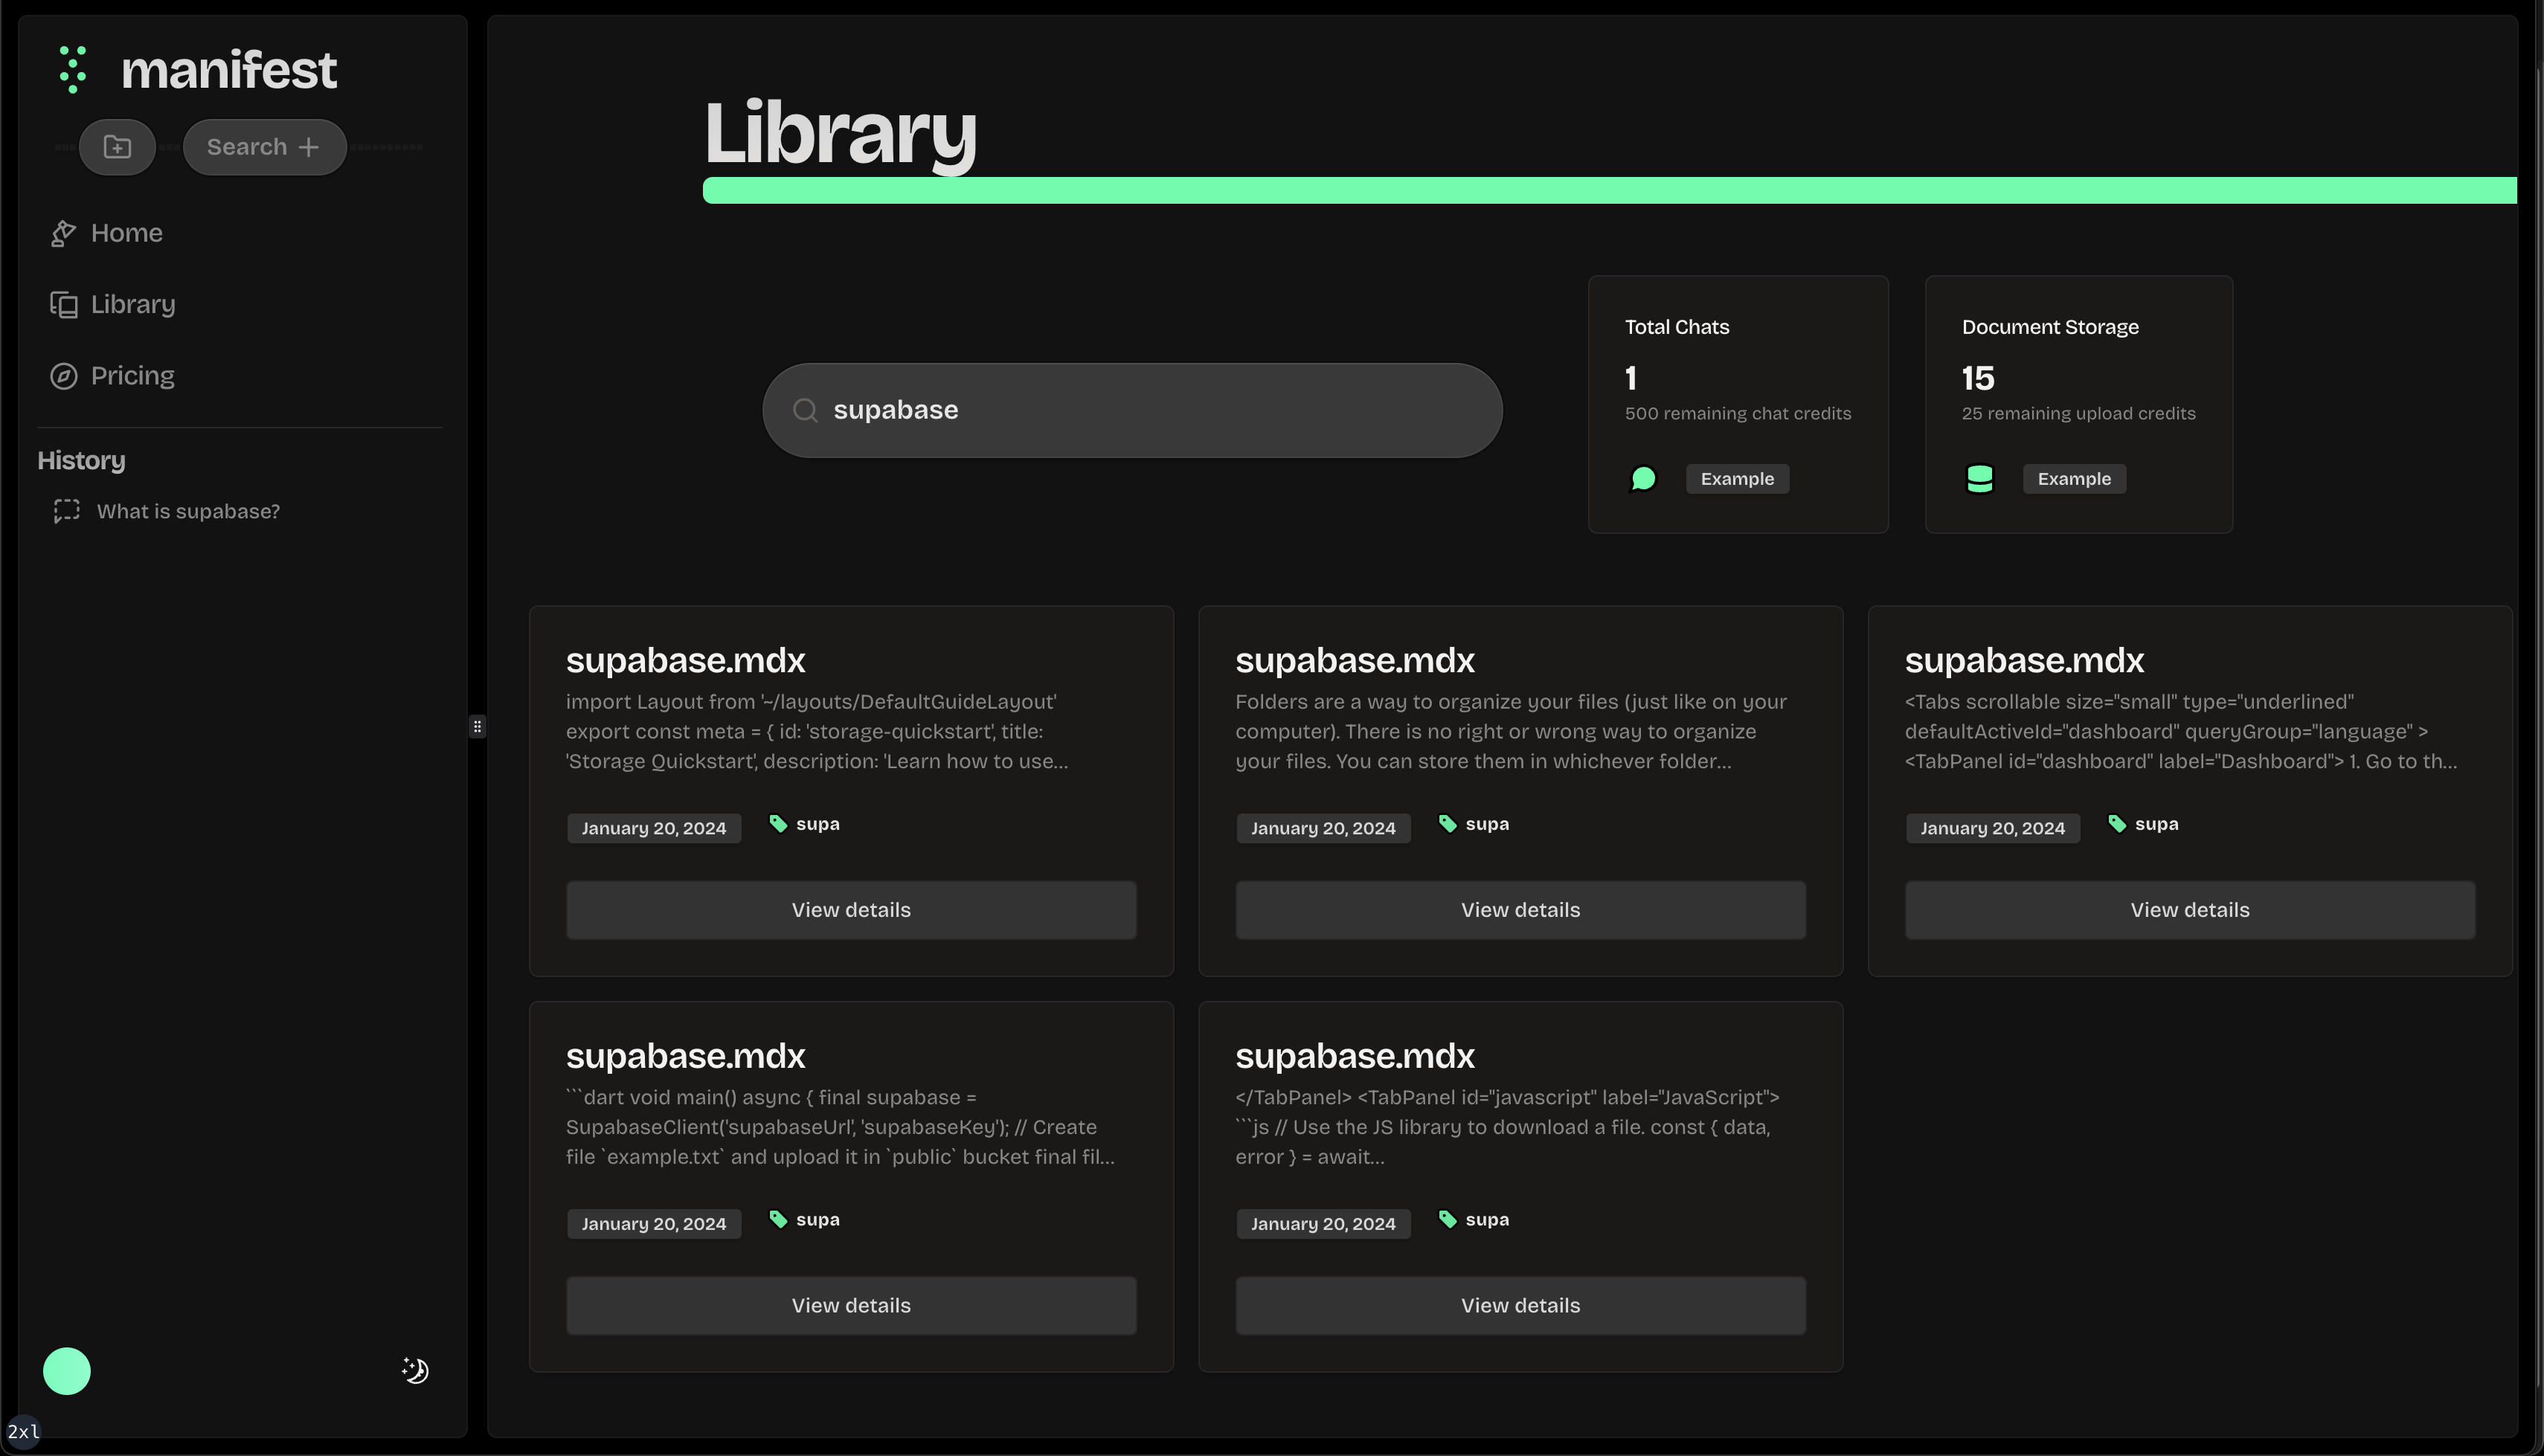Click the sidebar resize handle grip
The image size is (2544, 1456).
pyautogui.click(x=477, y=727)
